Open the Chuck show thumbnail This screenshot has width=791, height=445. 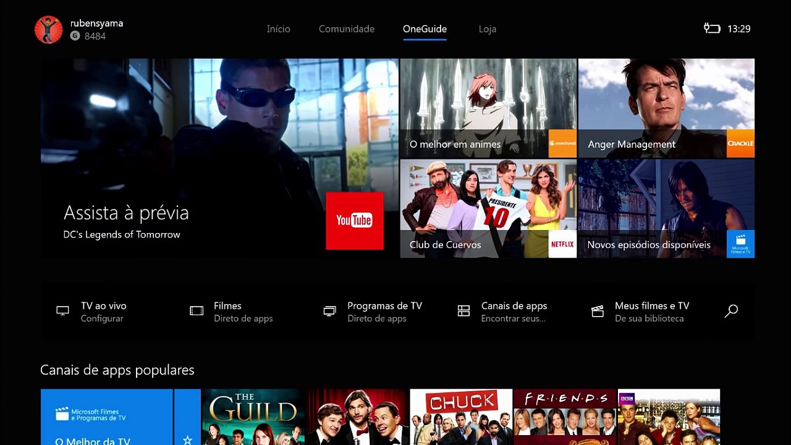(x=461, y=417)
